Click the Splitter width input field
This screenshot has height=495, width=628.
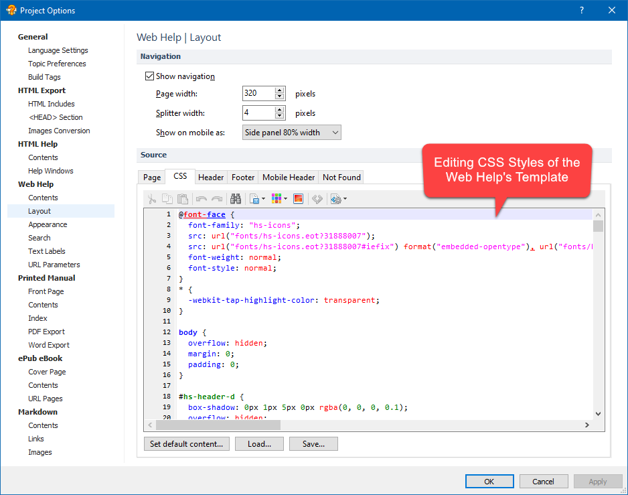click(x=258, y=113)
